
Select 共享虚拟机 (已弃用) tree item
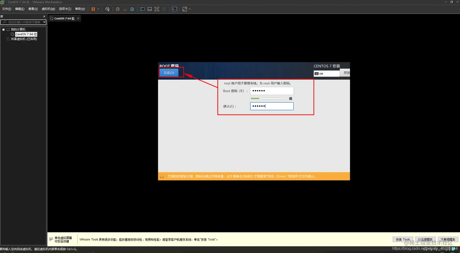[24, 39]
